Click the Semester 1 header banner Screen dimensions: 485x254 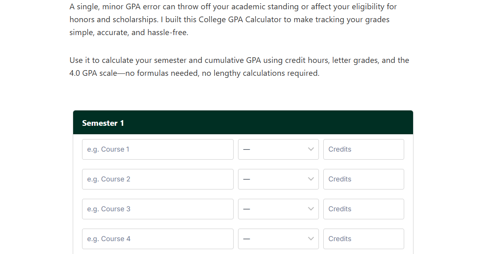click(242, 122)
